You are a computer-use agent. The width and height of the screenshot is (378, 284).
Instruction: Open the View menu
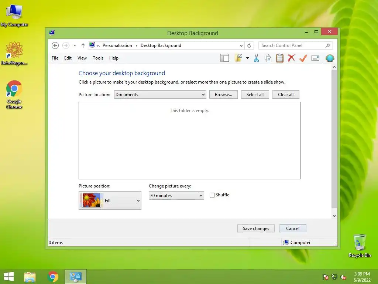click(x=82, y=58)
